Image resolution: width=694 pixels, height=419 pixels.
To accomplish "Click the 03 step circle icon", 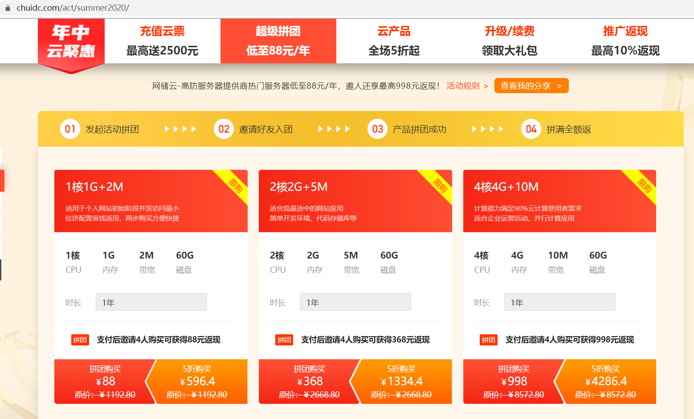I will (377, 129).
